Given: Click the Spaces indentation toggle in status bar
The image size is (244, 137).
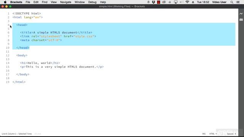Looking at the screenshot, I should point(230,134).
